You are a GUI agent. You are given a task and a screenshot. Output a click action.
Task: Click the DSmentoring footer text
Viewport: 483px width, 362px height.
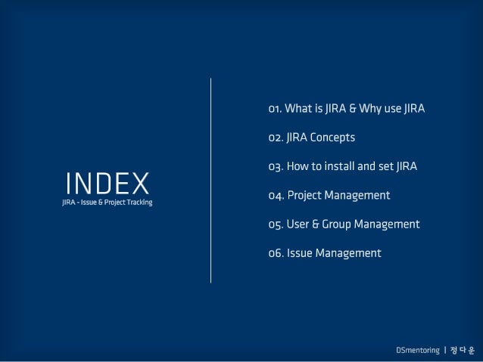coord(418,351)
